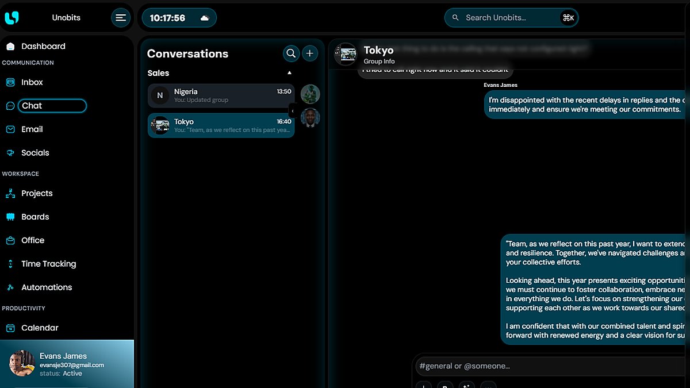Click the Email envelope icon

click(10, 129)
